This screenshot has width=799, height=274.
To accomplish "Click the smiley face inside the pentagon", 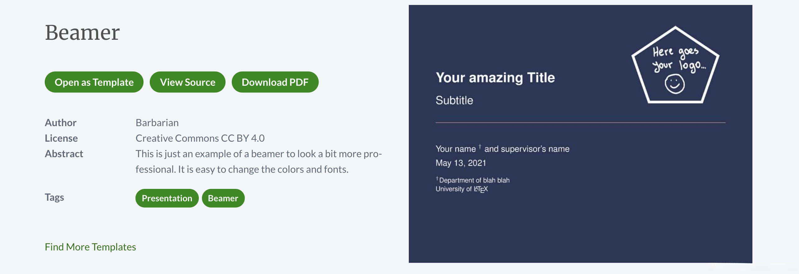I will click(674, 84).
